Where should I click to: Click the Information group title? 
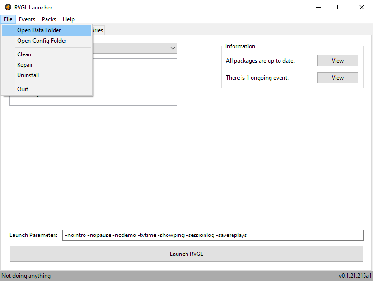[240, 46]
